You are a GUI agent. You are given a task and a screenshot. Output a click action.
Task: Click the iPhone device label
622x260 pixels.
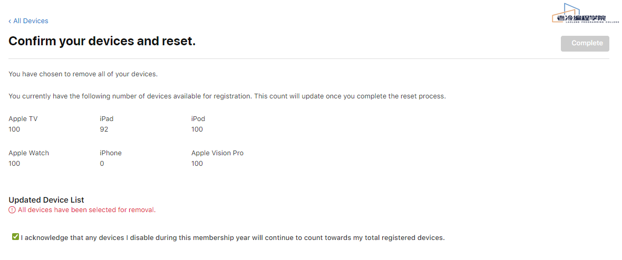(111, 153)
